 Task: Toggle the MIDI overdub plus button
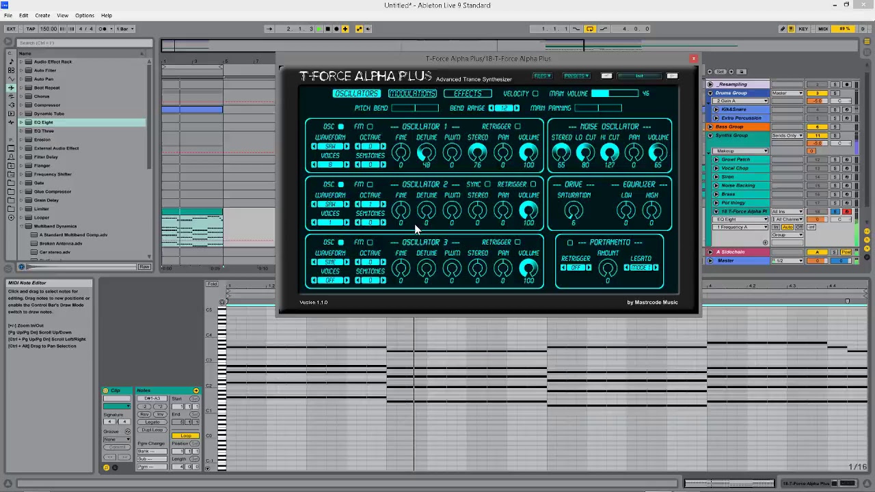345,29
